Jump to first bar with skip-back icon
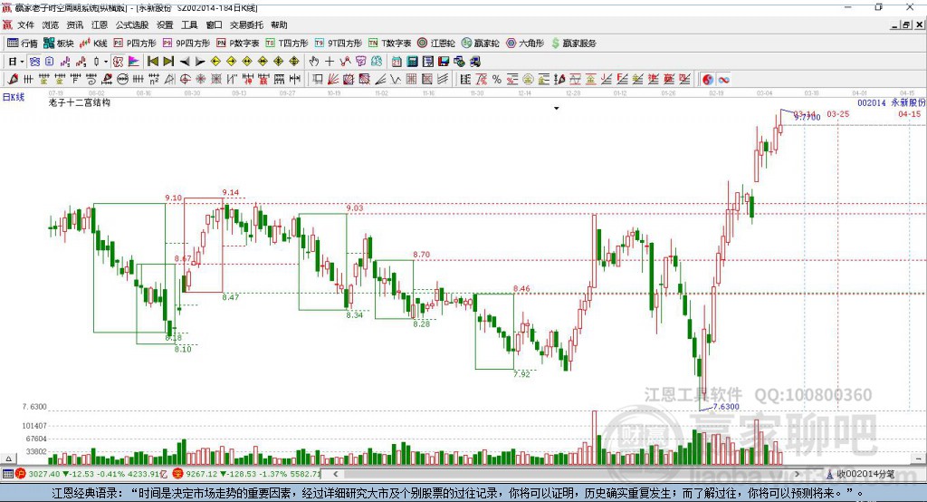927x502 pixels. pos(152,61)
